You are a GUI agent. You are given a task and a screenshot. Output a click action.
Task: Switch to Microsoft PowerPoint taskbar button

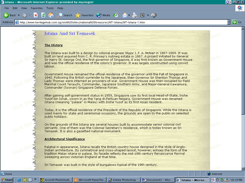coord(90,180)
